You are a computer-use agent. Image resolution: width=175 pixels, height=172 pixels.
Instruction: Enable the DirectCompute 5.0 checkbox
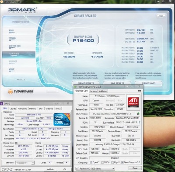[x=122, y=162]
